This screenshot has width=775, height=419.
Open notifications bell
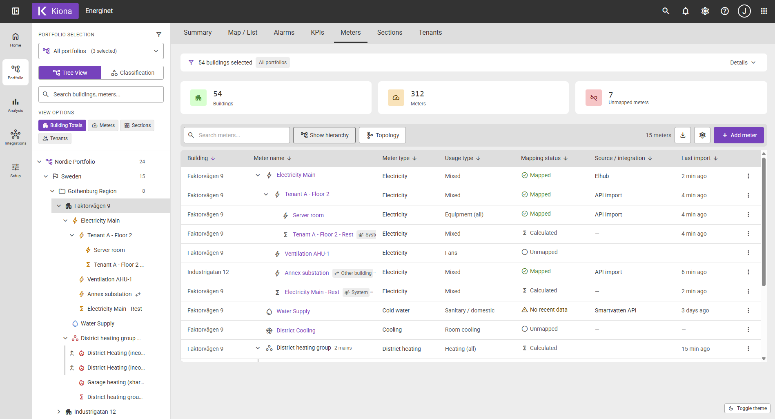686,11
